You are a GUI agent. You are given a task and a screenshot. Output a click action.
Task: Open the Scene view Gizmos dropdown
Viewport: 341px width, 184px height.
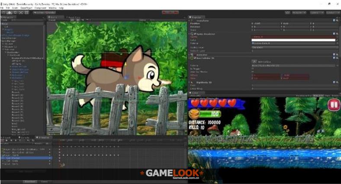pyautogui.click(x=143, y=20)
